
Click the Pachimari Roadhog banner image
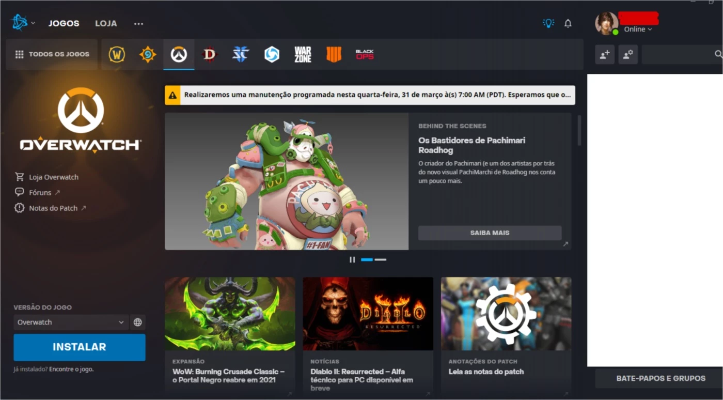click(287, 181)
